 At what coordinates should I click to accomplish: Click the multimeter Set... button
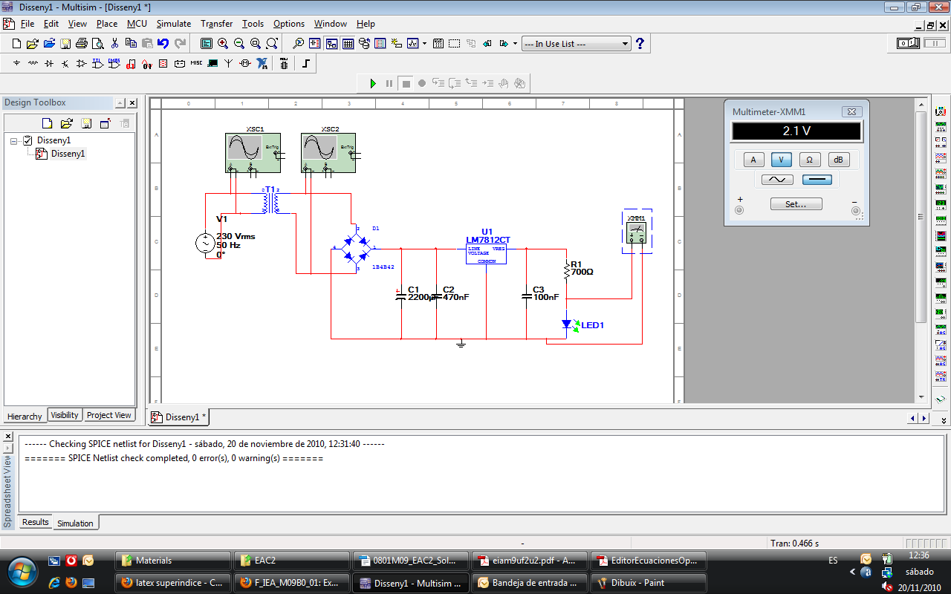pos(796,203)
